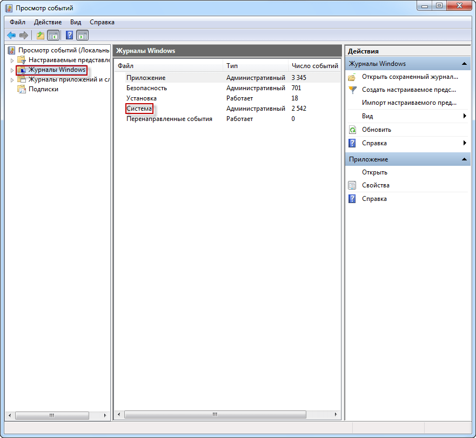Click the Обновить refresh icon
This screenshot has height=438, width=476.
tap(352, 130)
